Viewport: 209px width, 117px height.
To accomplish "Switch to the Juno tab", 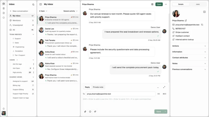I will coord(198,4).
